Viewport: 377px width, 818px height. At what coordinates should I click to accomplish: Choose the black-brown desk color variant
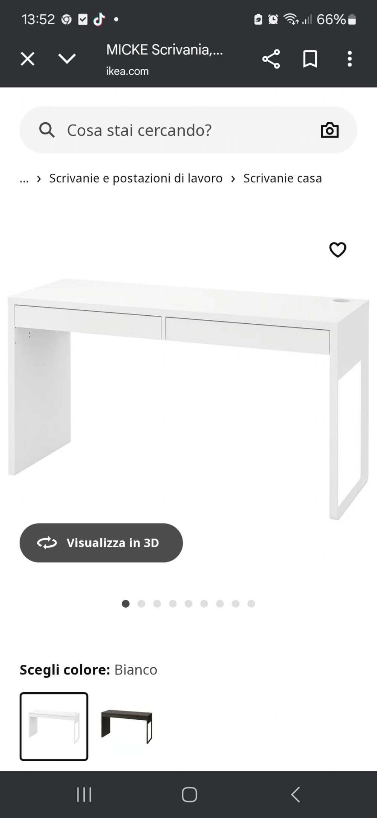click(x=126, y=726)
